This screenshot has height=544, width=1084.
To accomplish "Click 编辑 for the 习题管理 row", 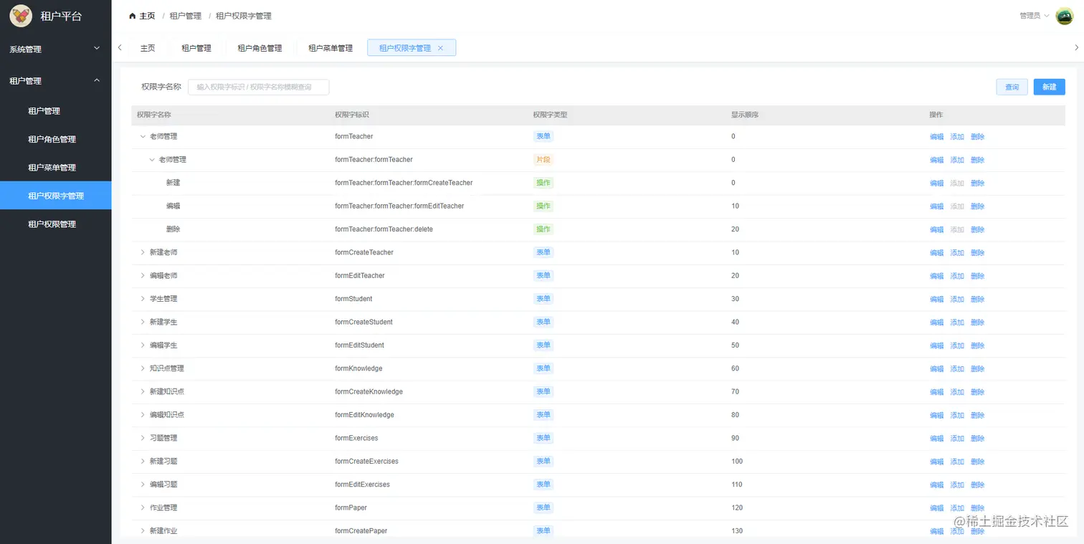I will (x=936, y=439).
